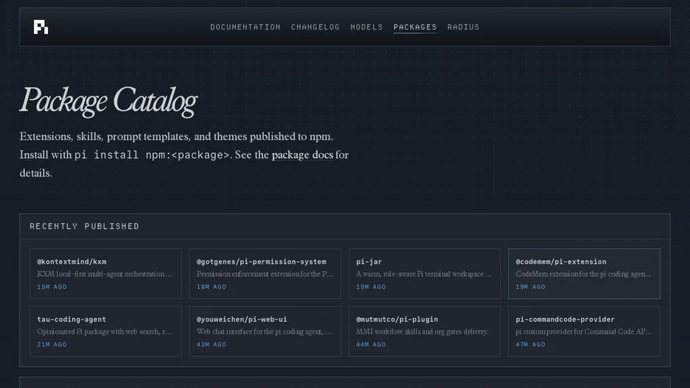Click the '44M AGO' timestamp
This screenshot has width=690, height=388.
click(x=371, y=345)
